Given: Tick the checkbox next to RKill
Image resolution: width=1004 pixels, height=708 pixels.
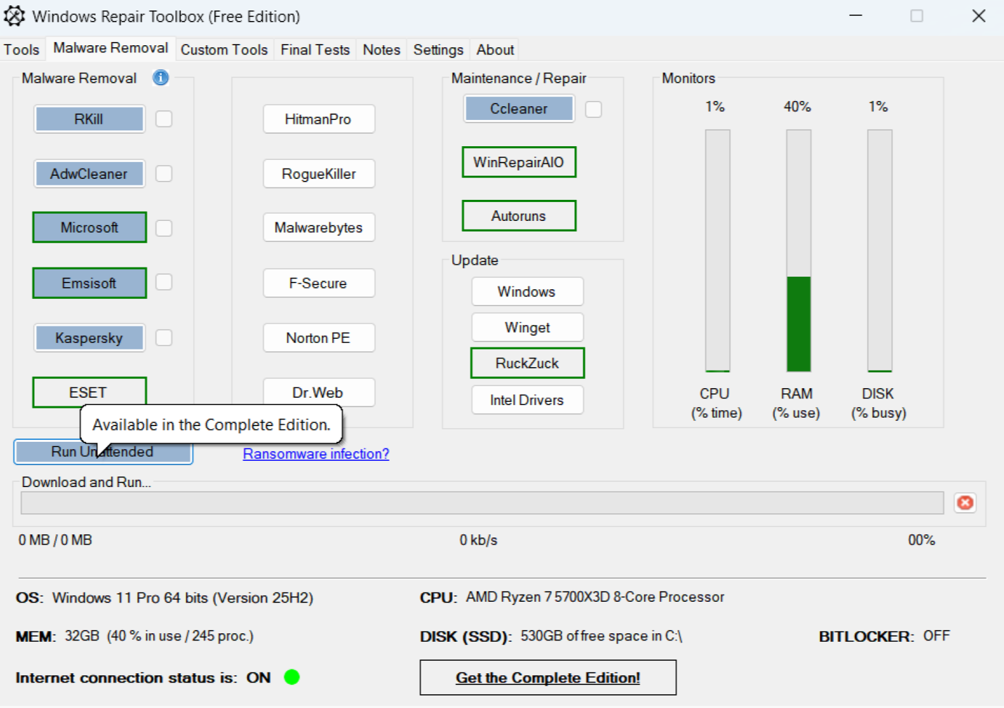Looking at the screenshot, I should [164, 119].
